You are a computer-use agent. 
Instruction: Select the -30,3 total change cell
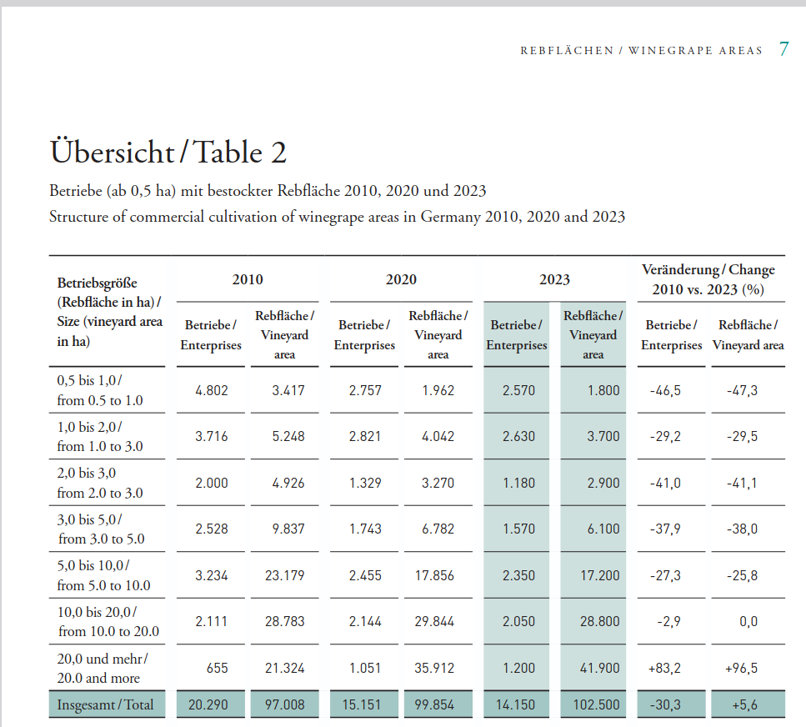coord(664,704)
